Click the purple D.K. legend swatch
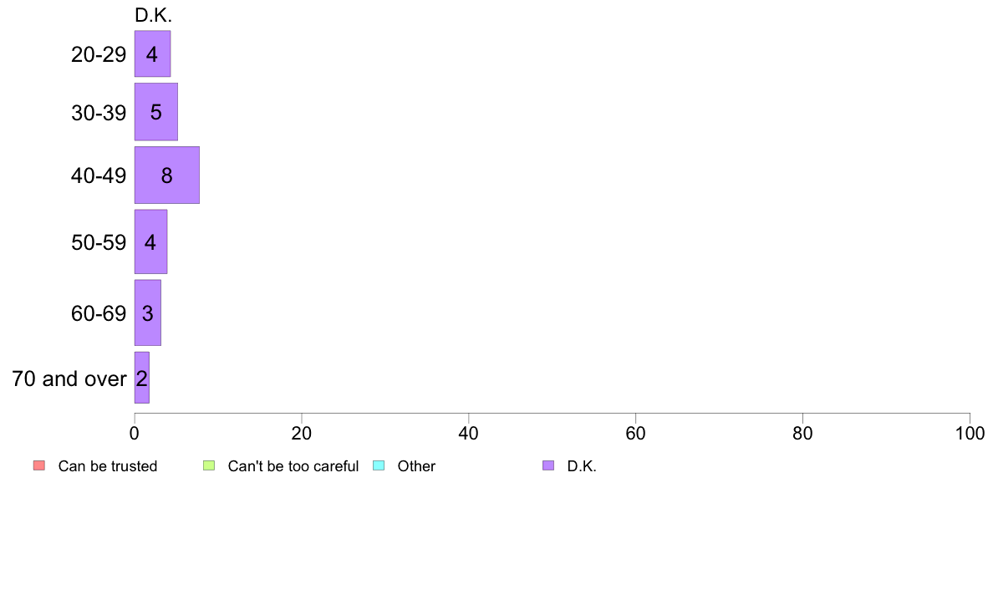The width and height of the screenshot is (993, 615). tap(548, 465)
